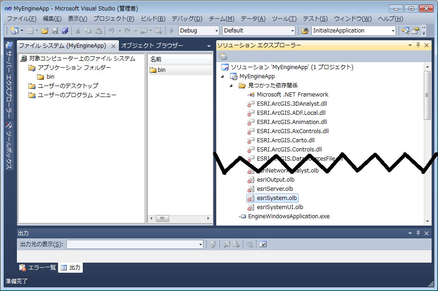Click the Save disk icon
This screenshot has width=438, height=291.
55,31
